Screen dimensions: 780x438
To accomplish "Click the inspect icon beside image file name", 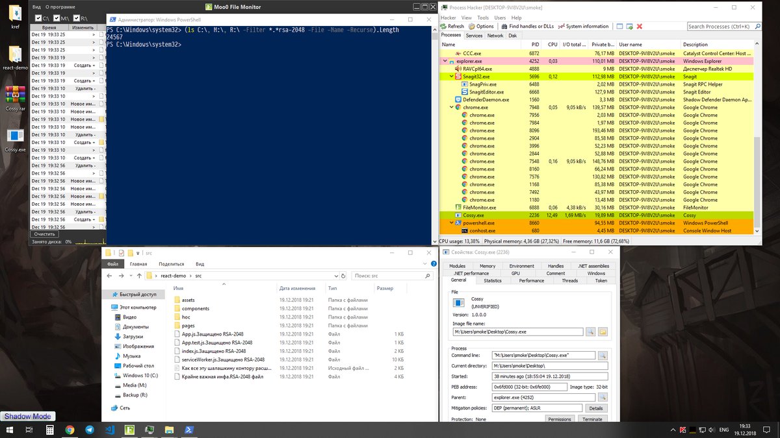I will point(590,332).
